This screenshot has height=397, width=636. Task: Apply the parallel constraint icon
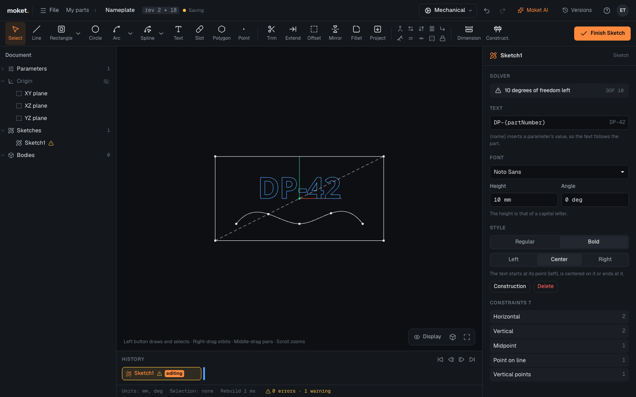pos(432,29)
